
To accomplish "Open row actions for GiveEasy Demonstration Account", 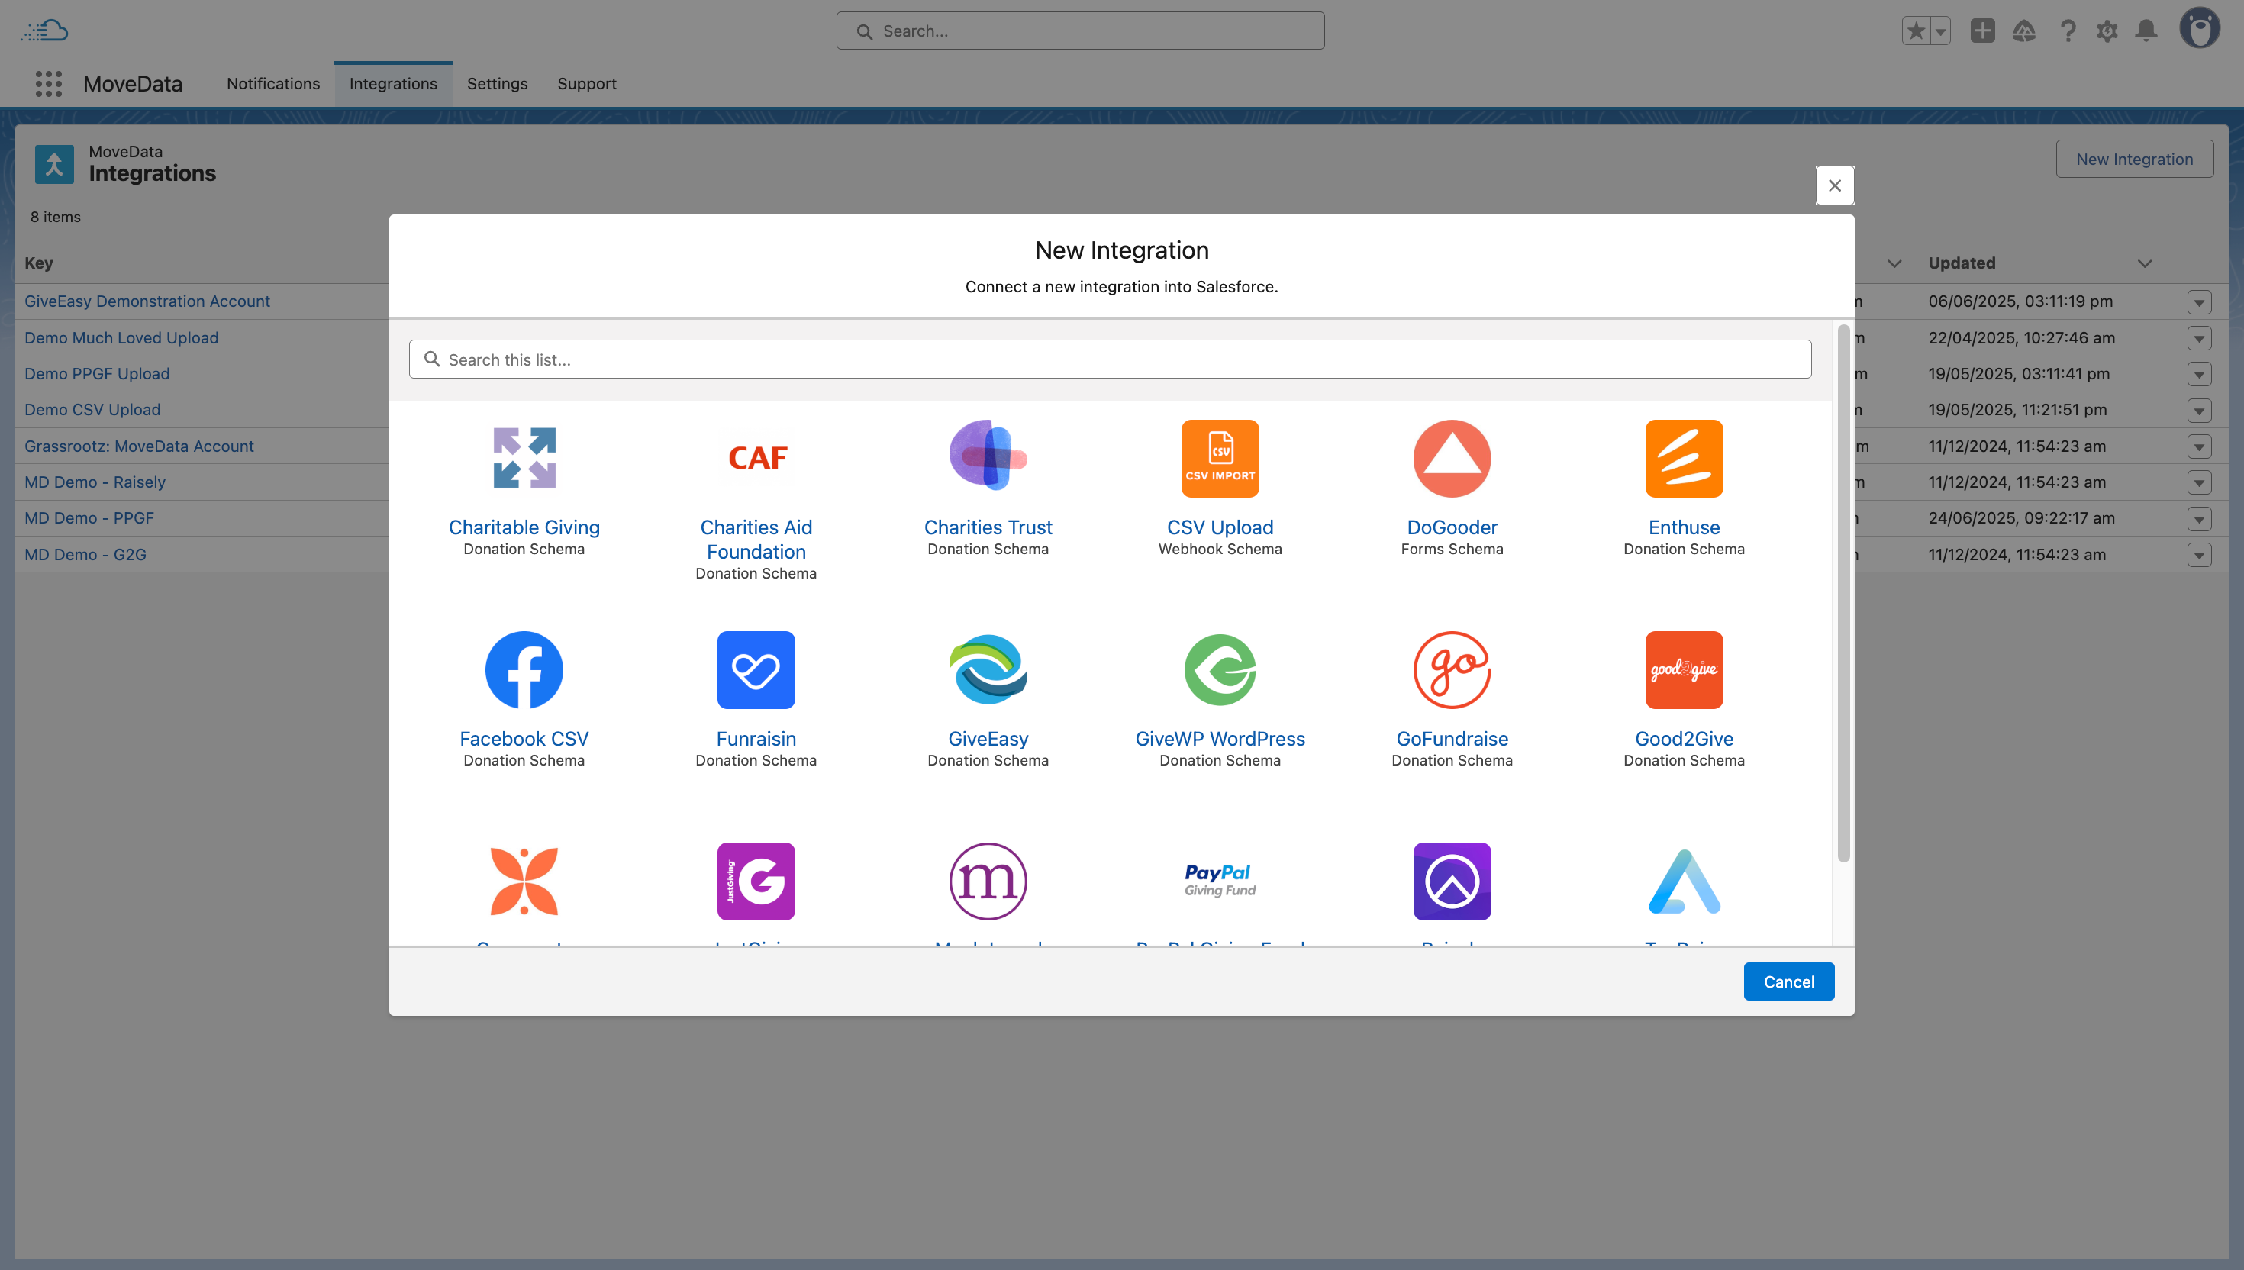I will pyautogui.click(x=2199, y=301).
